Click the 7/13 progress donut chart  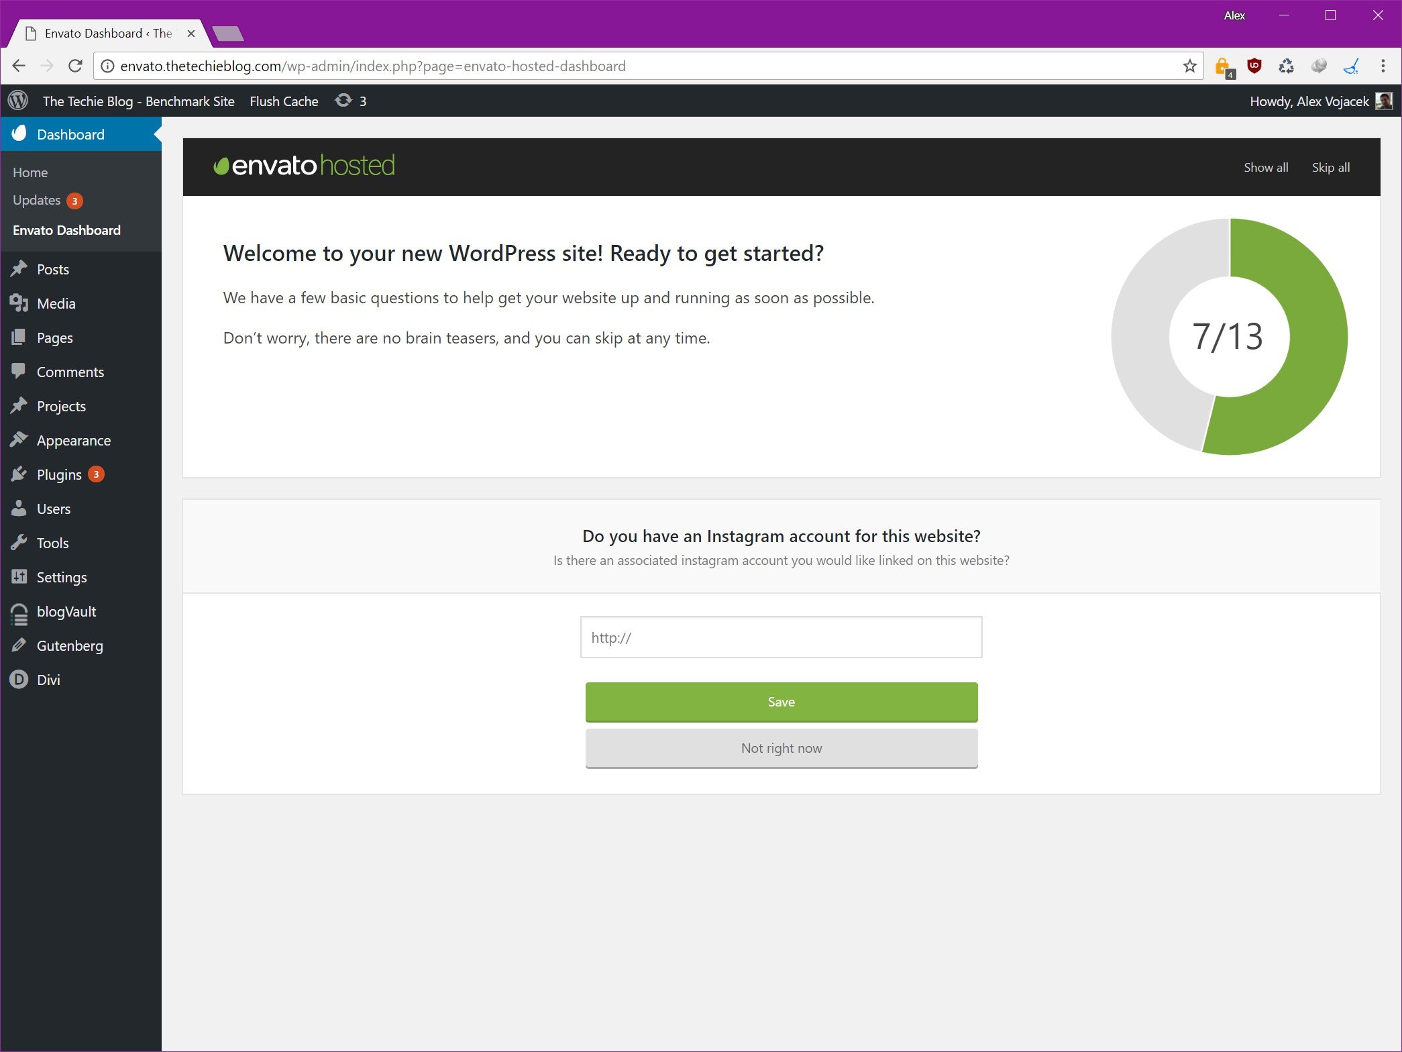coord(1228,336)
